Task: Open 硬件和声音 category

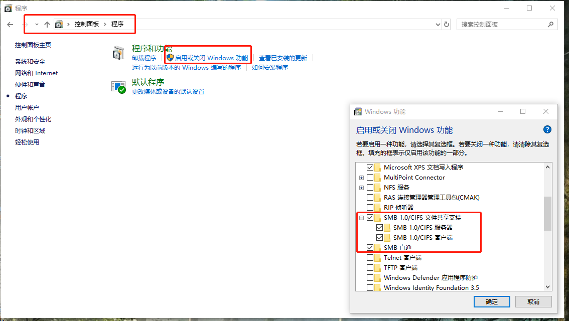Action: click(30, 84)
